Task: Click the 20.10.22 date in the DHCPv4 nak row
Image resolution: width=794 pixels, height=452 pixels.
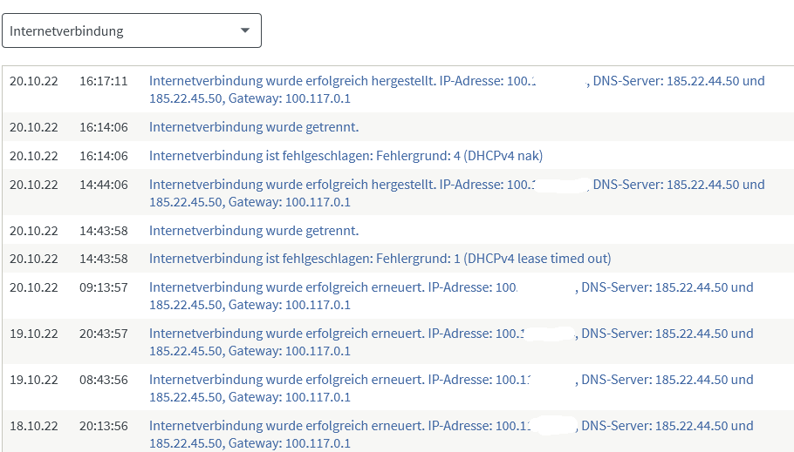Action: [x=34, y=156]
